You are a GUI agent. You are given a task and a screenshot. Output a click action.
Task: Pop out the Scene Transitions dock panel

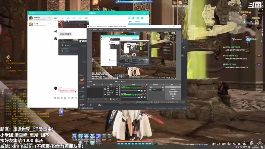click(163, 85)
